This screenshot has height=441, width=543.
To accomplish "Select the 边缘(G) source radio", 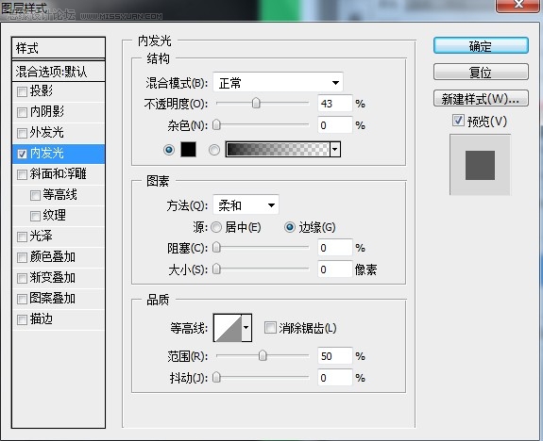I will 290,227.
